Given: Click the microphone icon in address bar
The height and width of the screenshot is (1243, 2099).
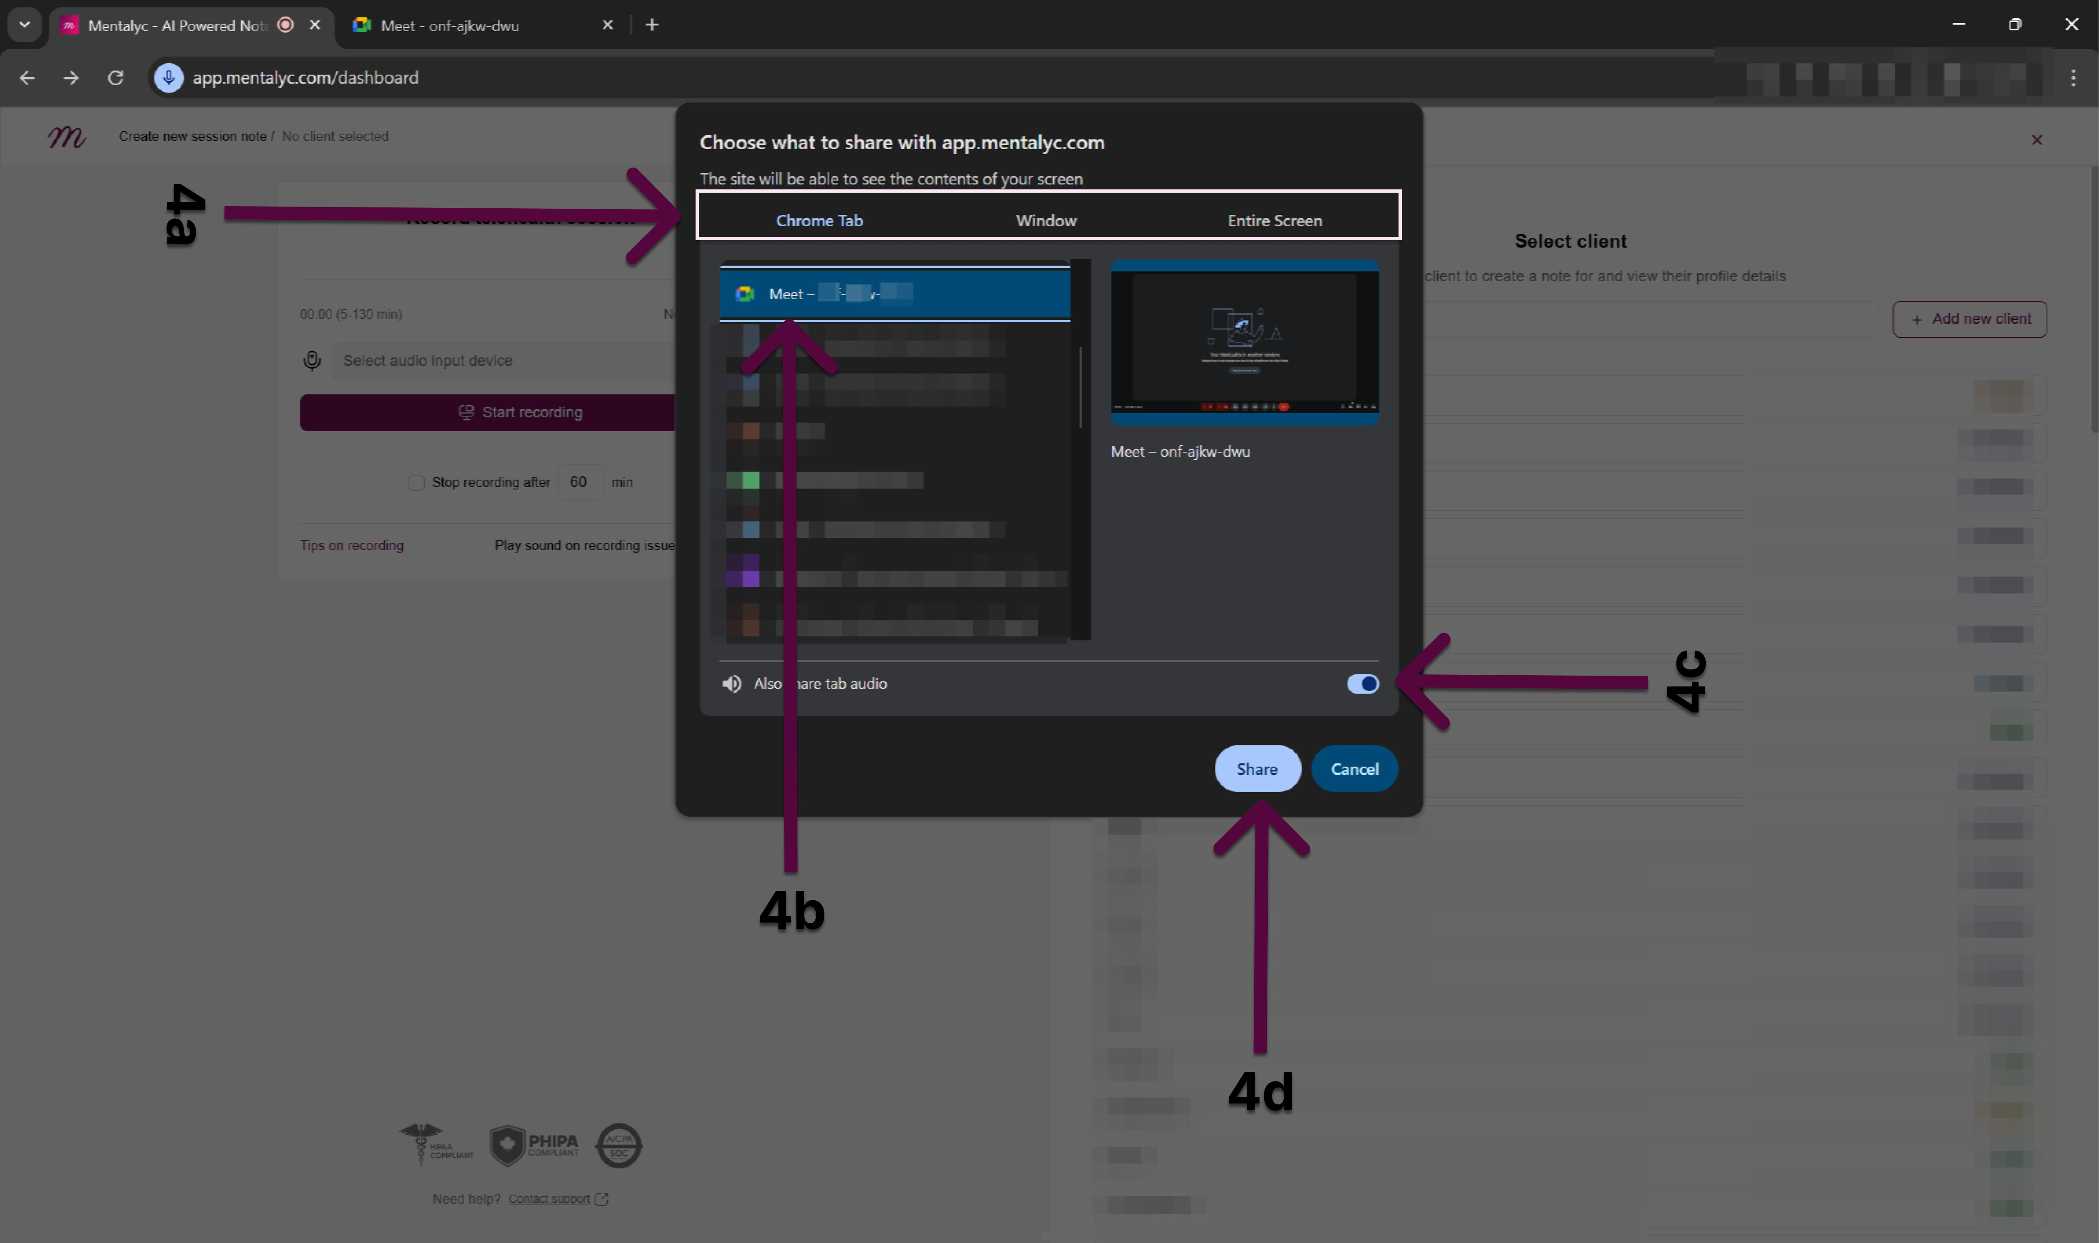Looking at the screenshot, I should point(169,78).
